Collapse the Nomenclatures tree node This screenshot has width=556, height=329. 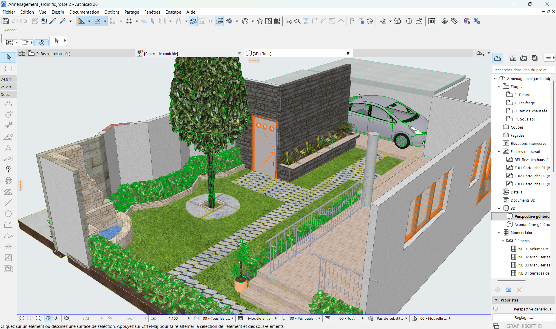point(499,233)
